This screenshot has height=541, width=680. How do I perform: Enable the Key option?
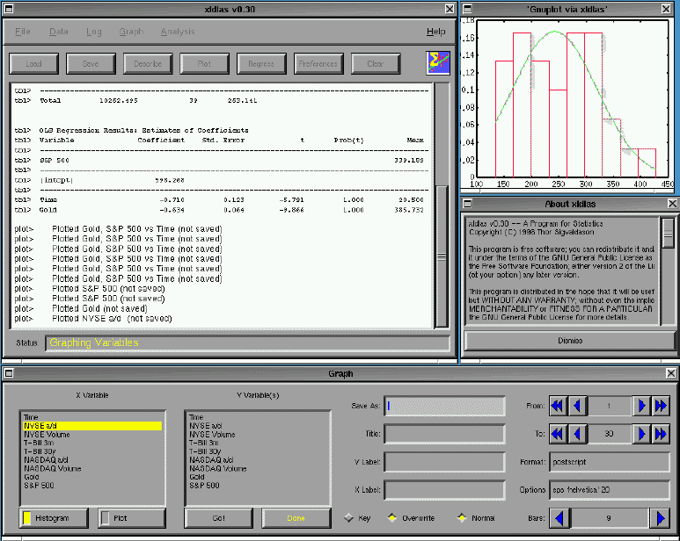(x=349, y=518)
